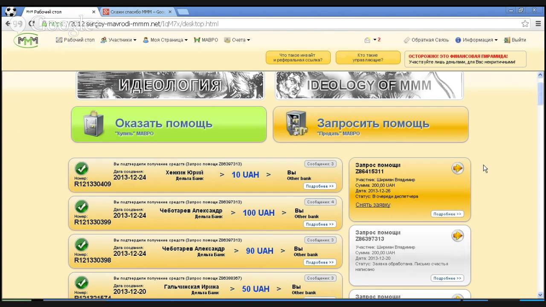Image resolution: width=546 pixels, height=307 pixels.
Task: Open Обратная Связь feedback link
Action: [x=426, y=40]
